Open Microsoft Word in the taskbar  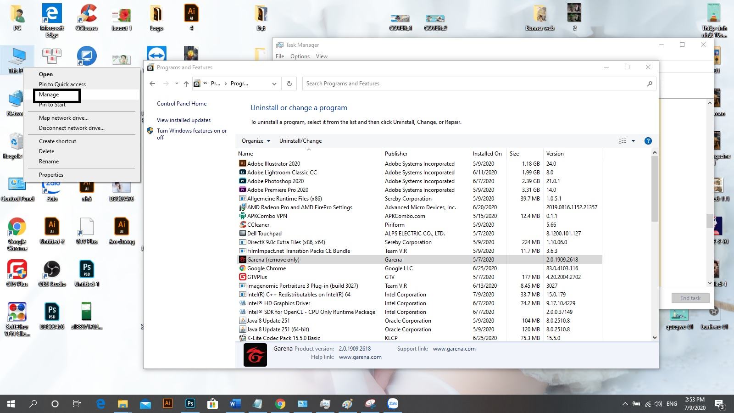tap(235, 404)
